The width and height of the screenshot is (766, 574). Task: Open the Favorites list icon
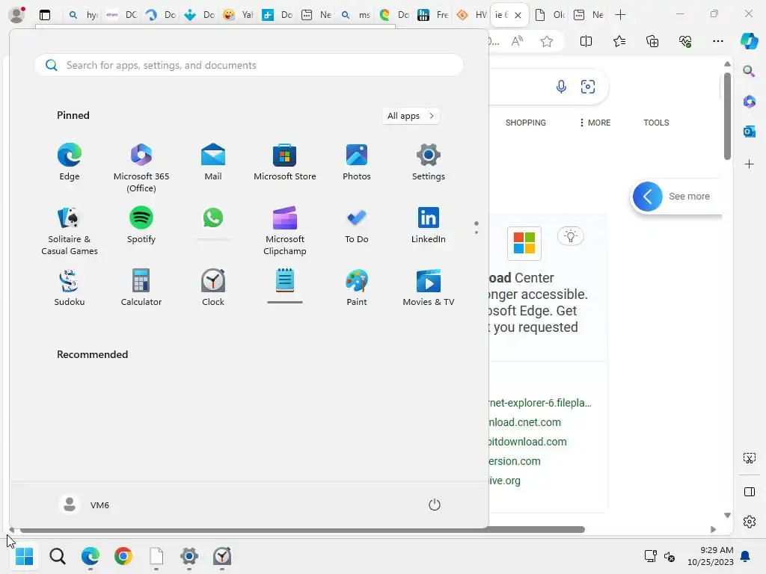click(619, 41)
